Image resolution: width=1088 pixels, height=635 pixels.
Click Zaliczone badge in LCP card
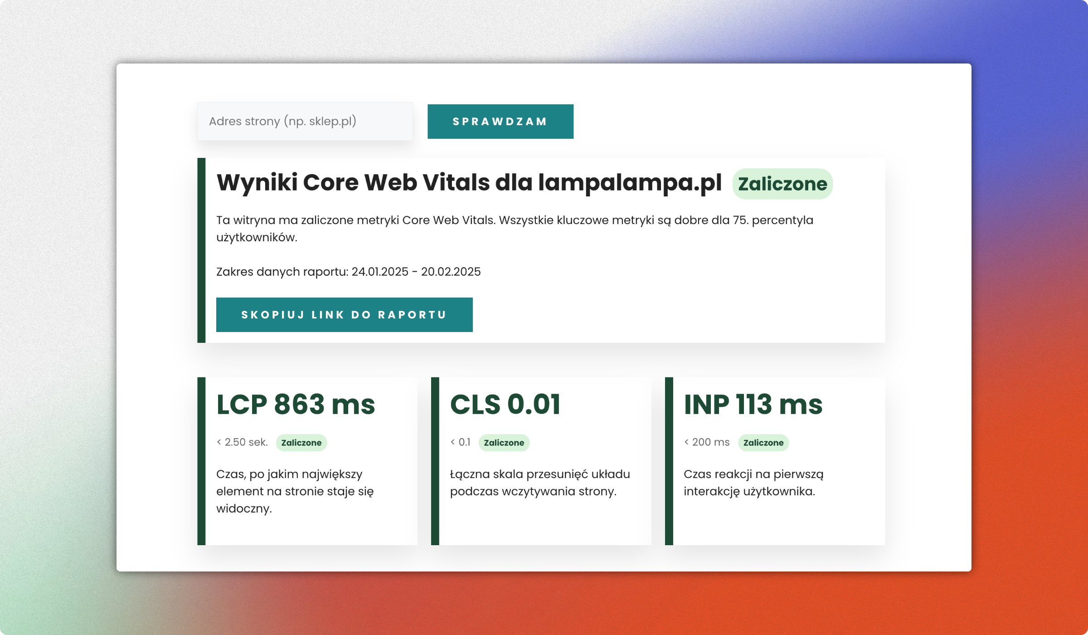click(301, 443)
